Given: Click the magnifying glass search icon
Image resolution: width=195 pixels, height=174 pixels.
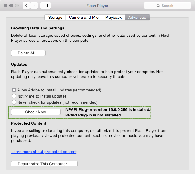Looking at the screenshot, I should pos(158,6).
